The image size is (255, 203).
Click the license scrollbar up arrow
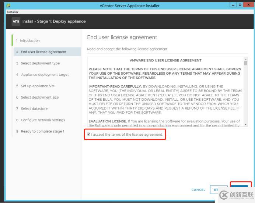245,59
